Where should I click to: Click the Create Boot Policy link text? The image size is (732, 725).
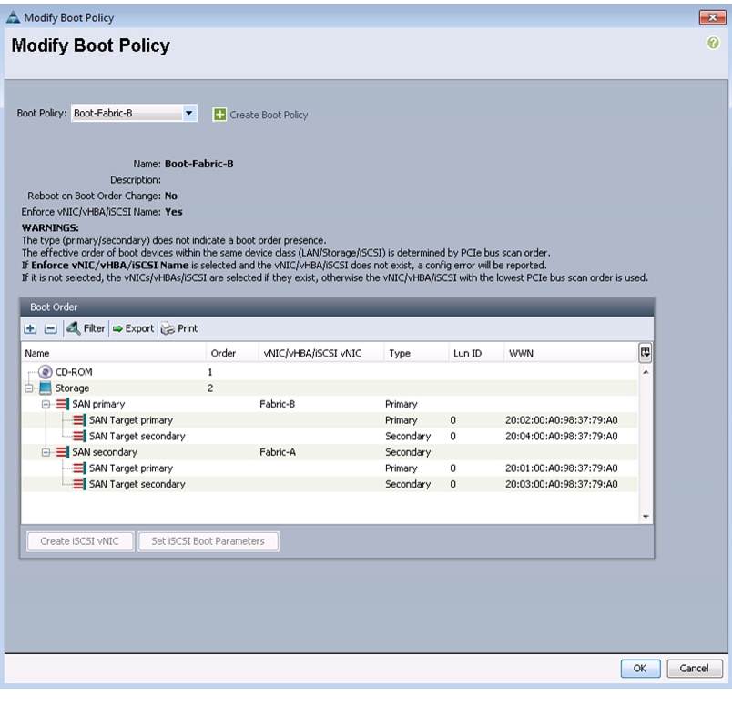(x=269, y=115)
